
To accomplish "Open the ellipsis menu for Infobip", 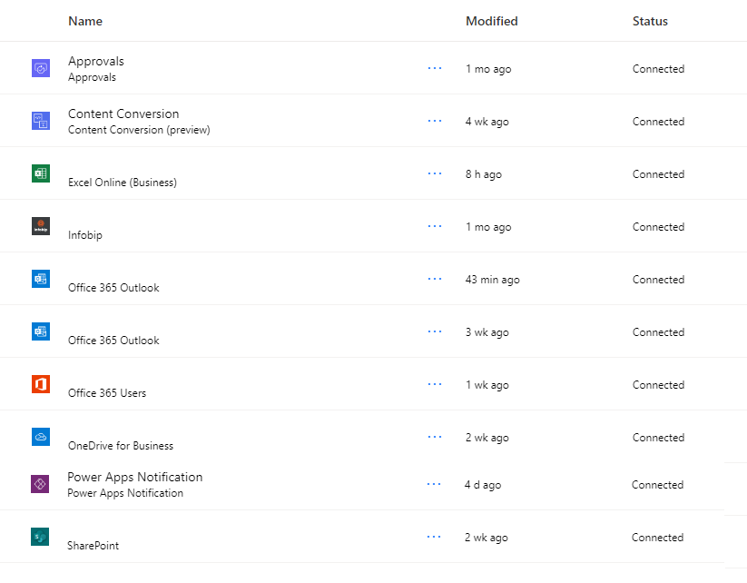I will (435, 226).
